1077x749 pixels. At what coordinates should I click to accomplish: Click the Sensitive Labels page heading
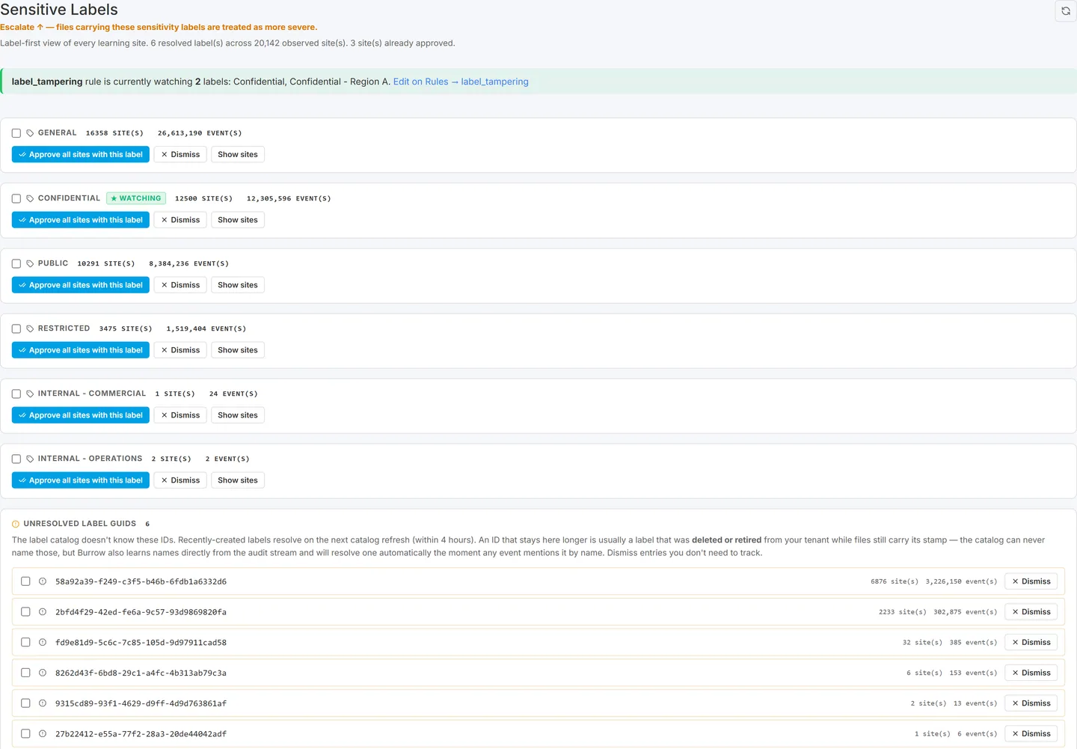(x=59, y=10)
